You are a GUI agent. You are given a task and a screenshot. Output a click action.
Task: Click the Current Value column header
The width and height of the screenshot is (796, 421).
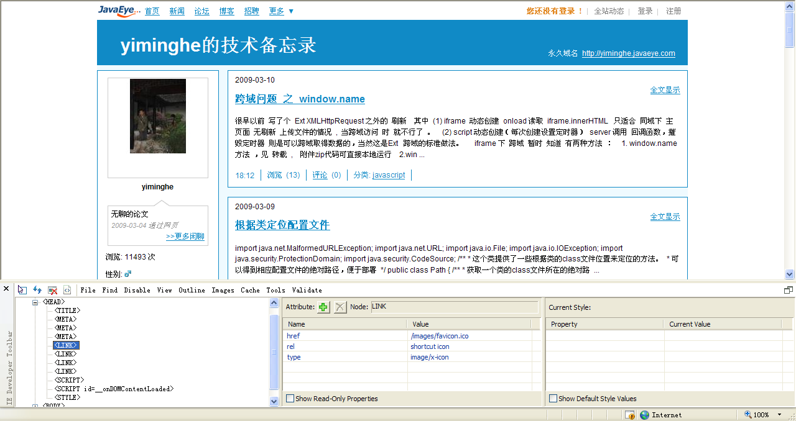(x=723, y=324)
